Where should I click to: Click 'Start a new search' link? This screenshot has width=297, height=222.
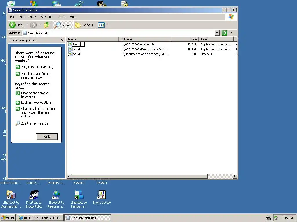click(x=34, y=123)
